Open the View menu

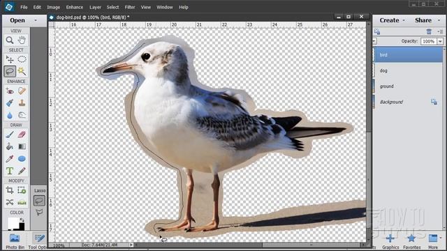coord(146,8)
